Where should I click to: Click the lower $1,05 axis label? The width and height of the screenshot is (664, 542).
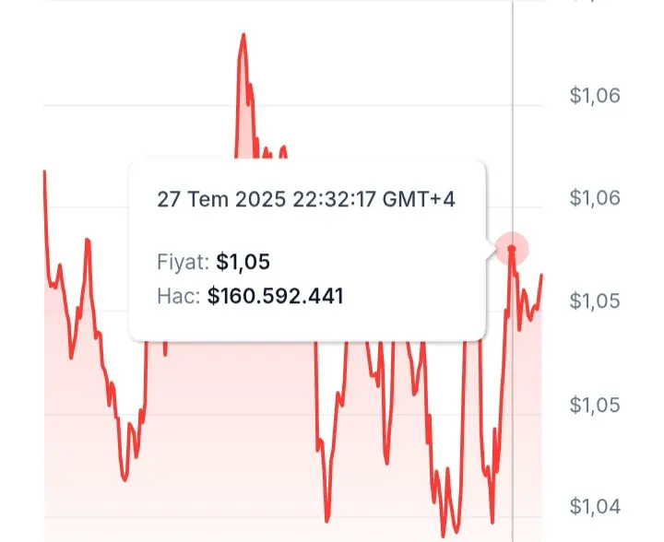pos(595,405)
